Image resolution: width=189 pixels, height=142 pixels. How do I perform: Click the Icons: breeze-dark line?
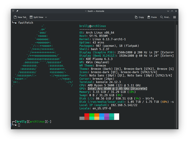pos(118,72)
